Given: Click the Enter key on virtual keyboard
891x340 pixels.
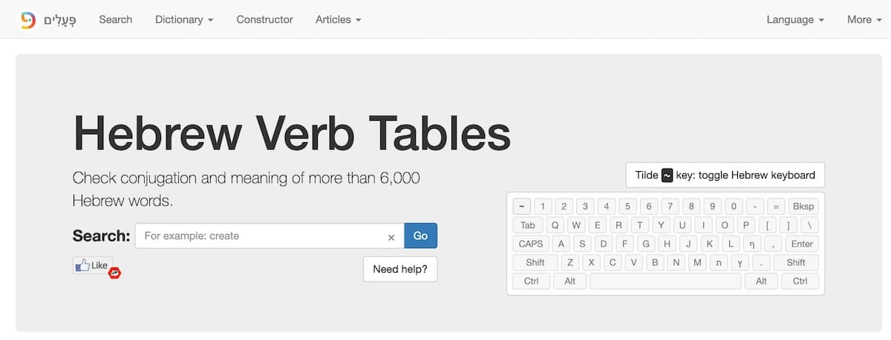Looking at the screenshot, I should click(x=802, y=244).
